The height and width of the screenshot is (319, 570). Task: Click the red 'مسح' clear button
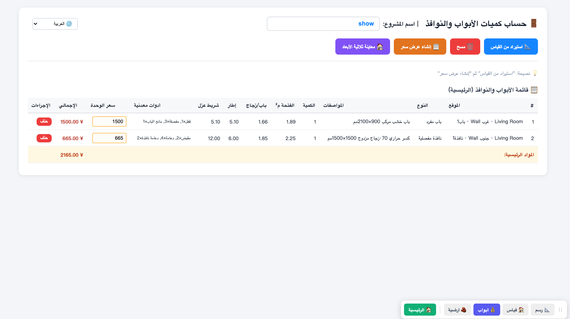[x=465, y=47]
